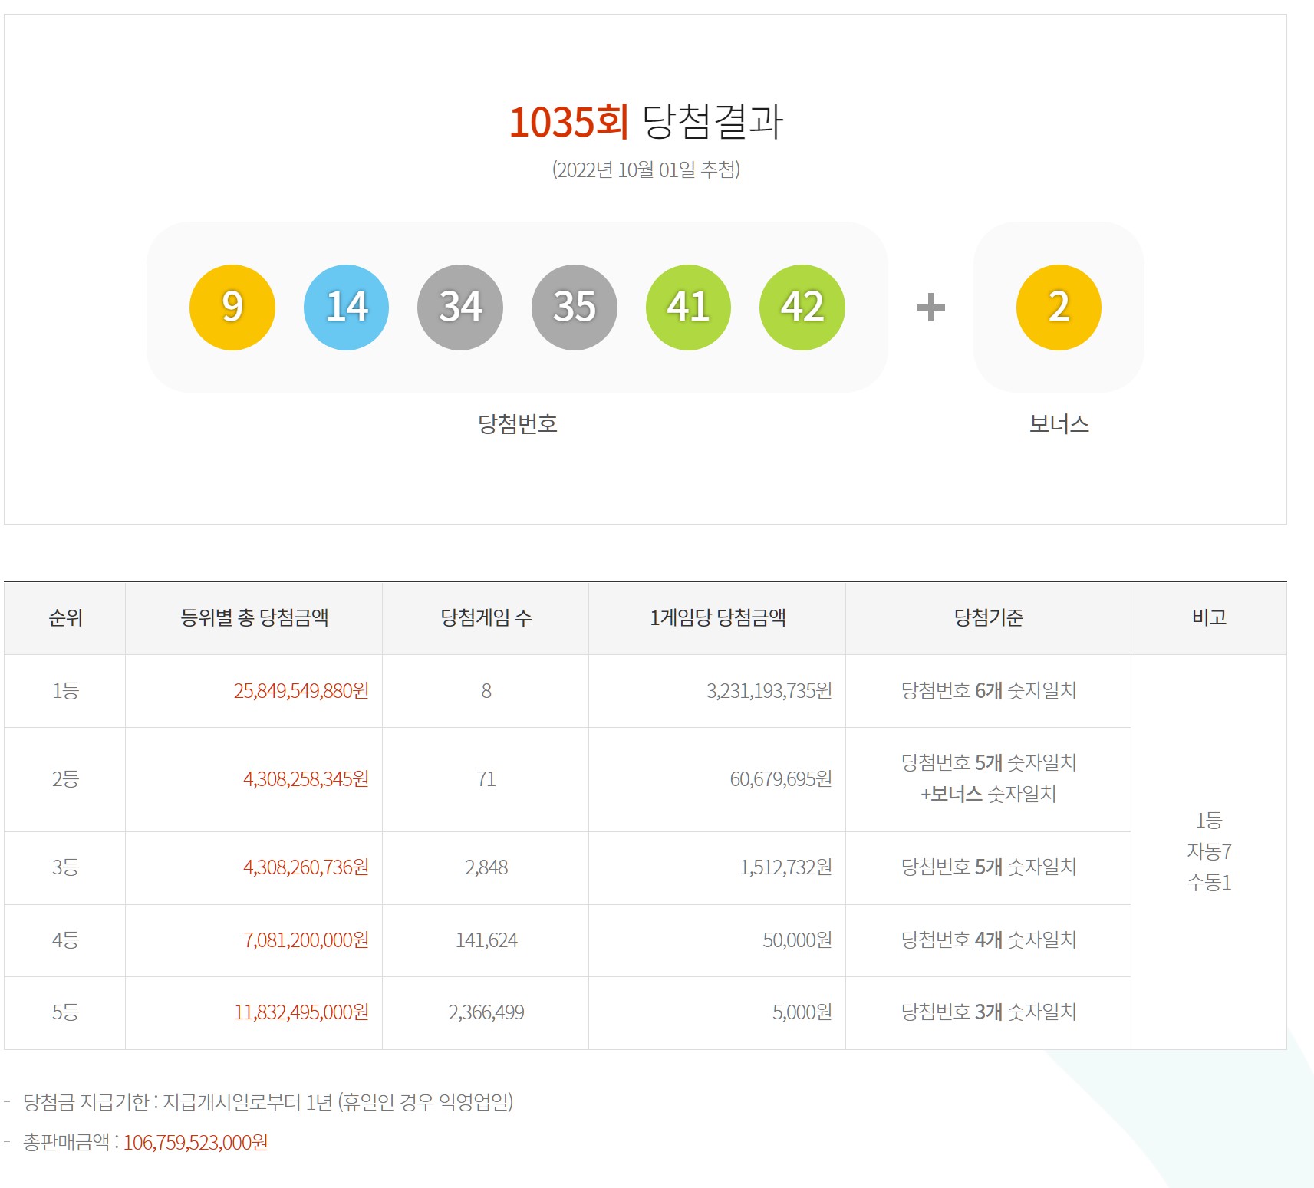Click the 등위별 총 당첨금액 column header
Screen dimensions: 1314x1188
tap(254, 617)
